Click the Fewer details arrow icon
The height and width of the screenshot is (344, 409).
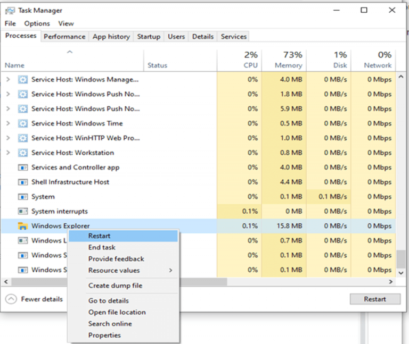point(11,299)
